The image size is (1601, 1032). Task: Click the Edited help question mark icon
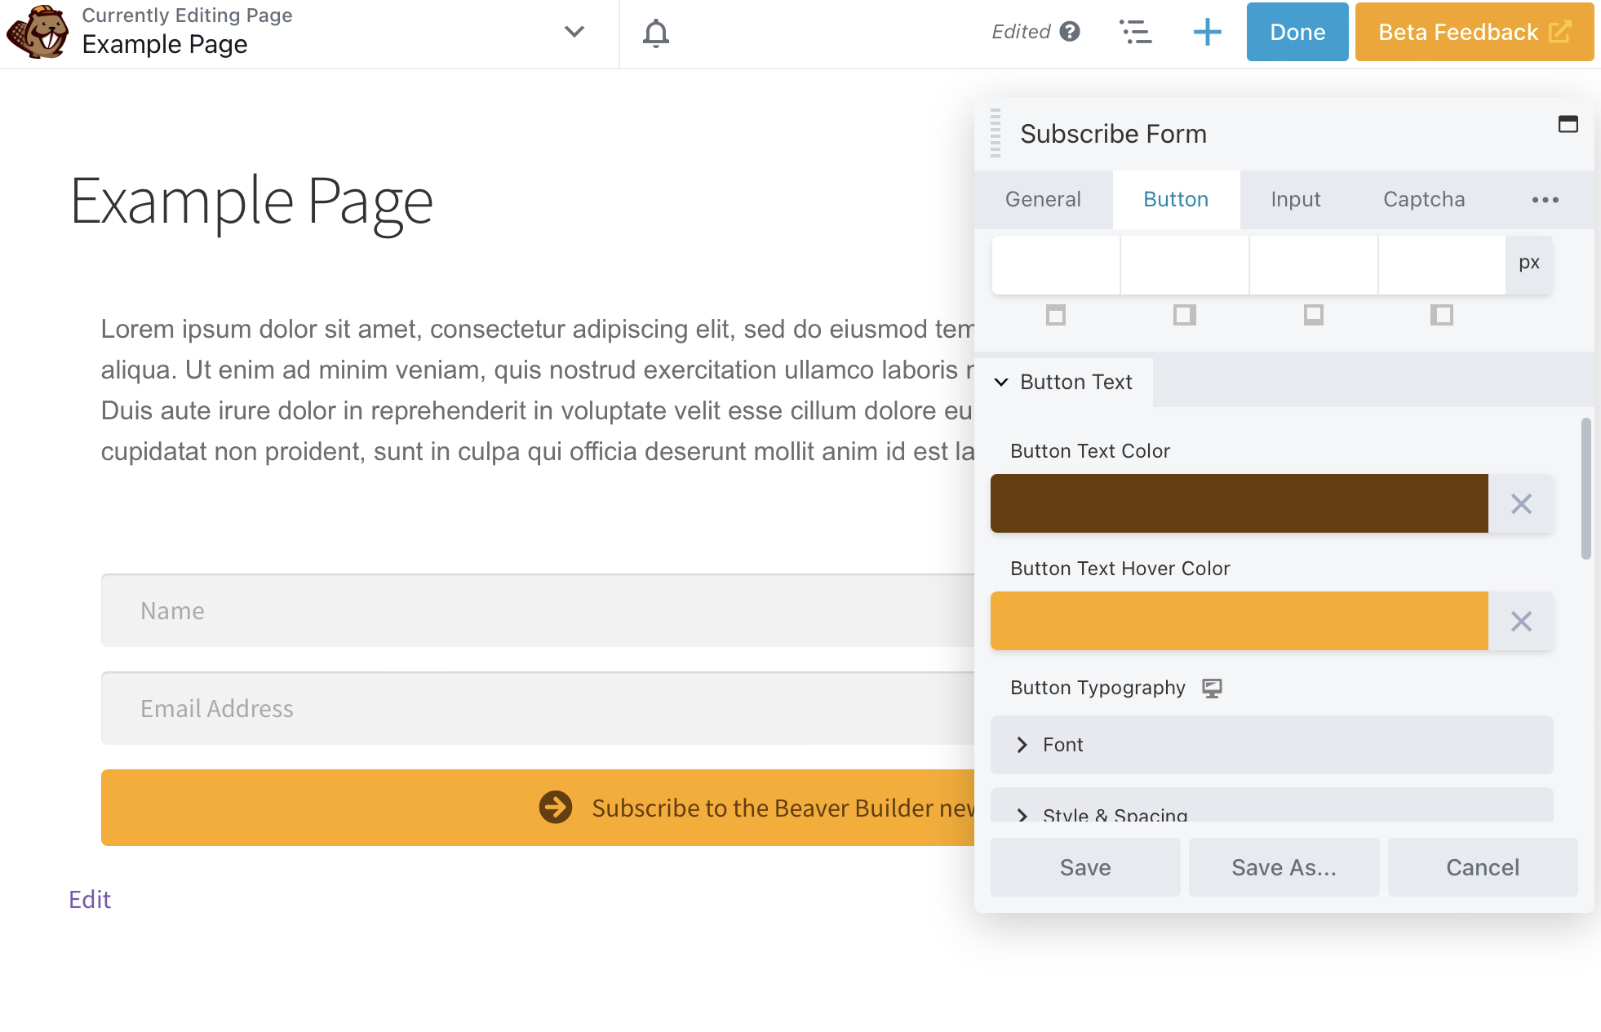[1070, 32]
